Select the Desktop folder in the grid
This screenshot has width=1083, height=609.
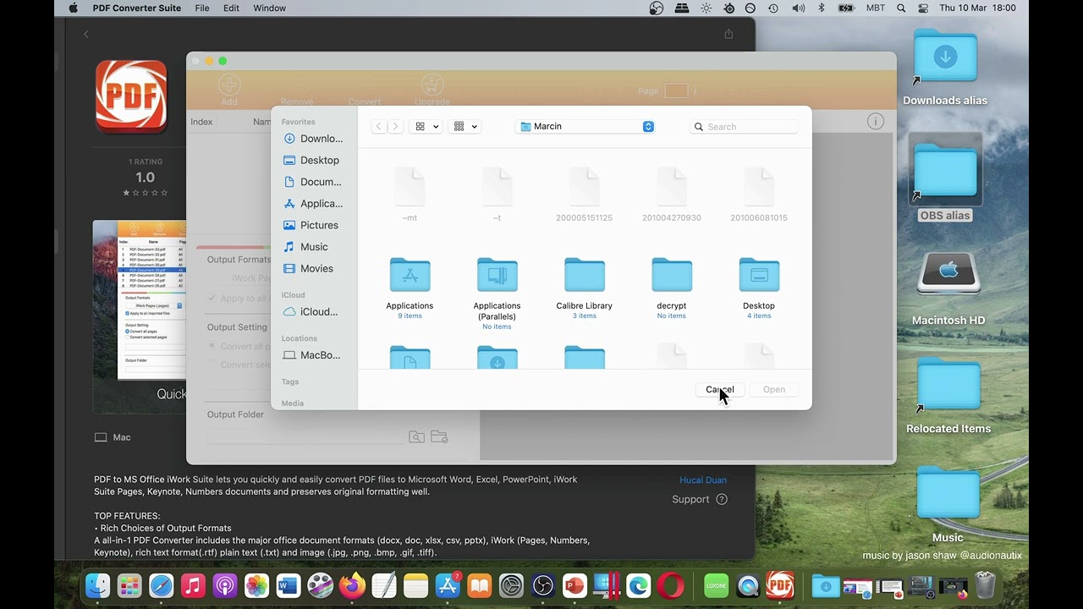coord(759,276)
